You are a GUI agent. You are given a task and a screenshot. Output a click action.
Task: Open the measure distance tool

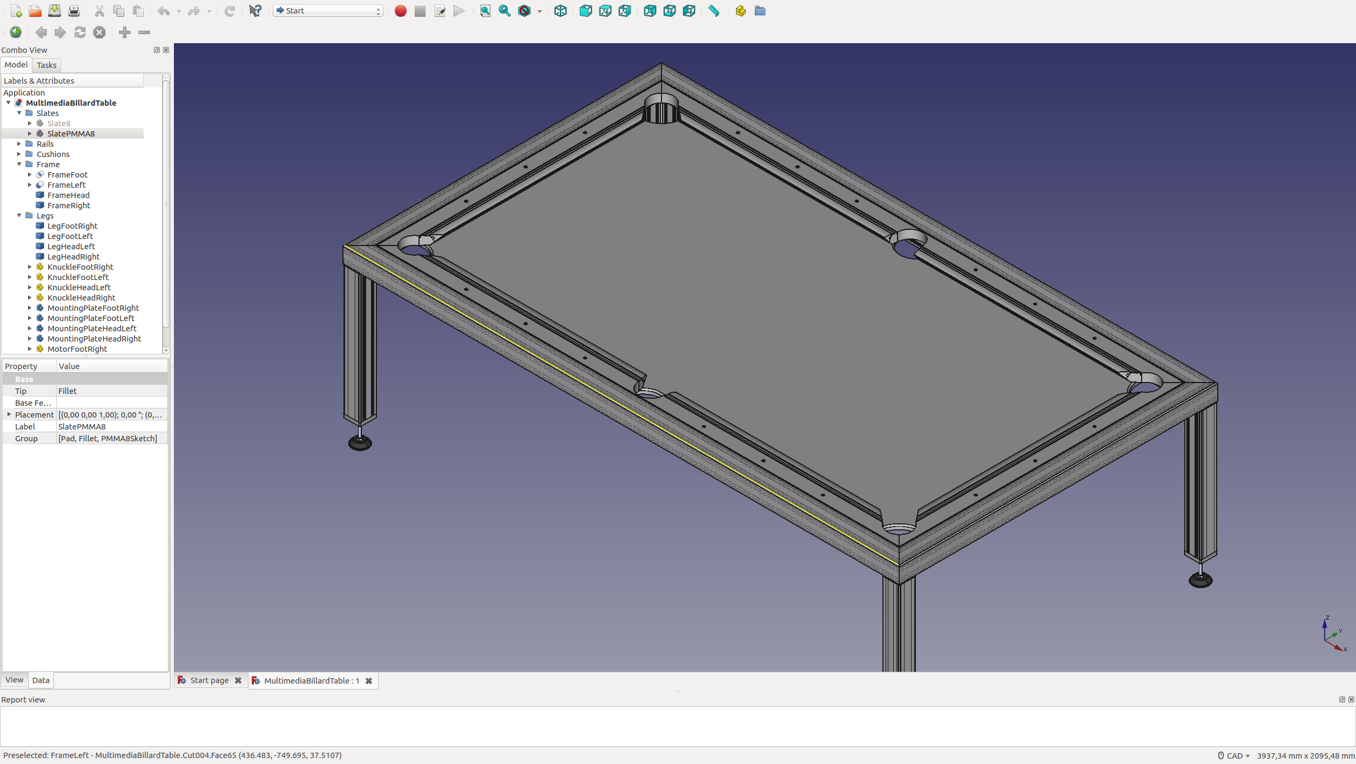tap(713, 11)
